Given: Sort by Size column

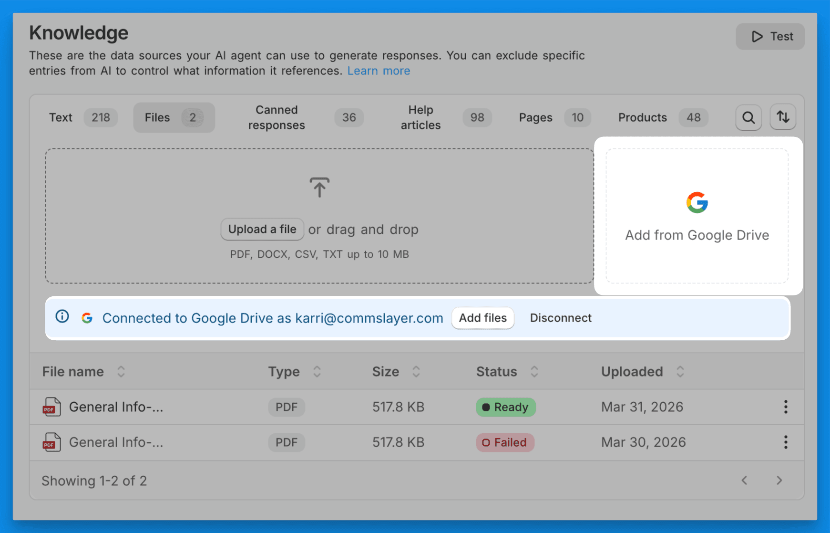Looking at the screenshot, I should (x=396, y=372).
